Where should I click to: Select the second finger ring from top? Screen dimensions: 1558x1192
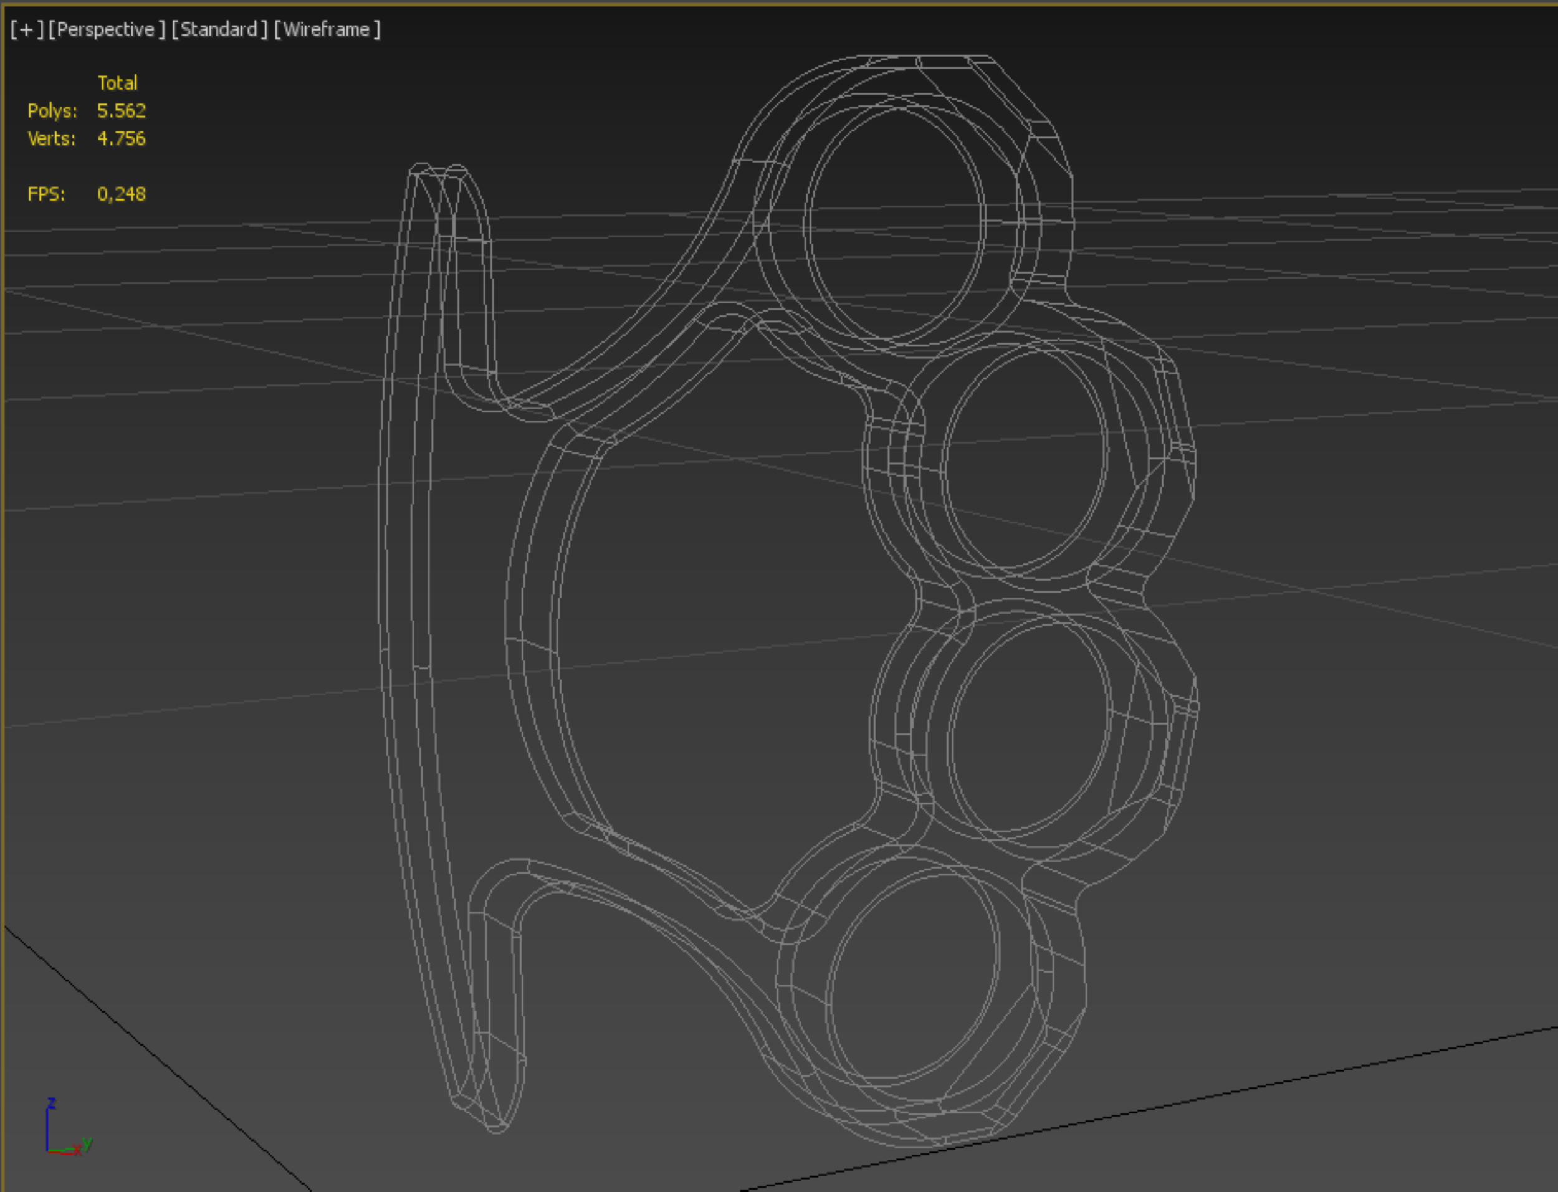point(1025,460)
